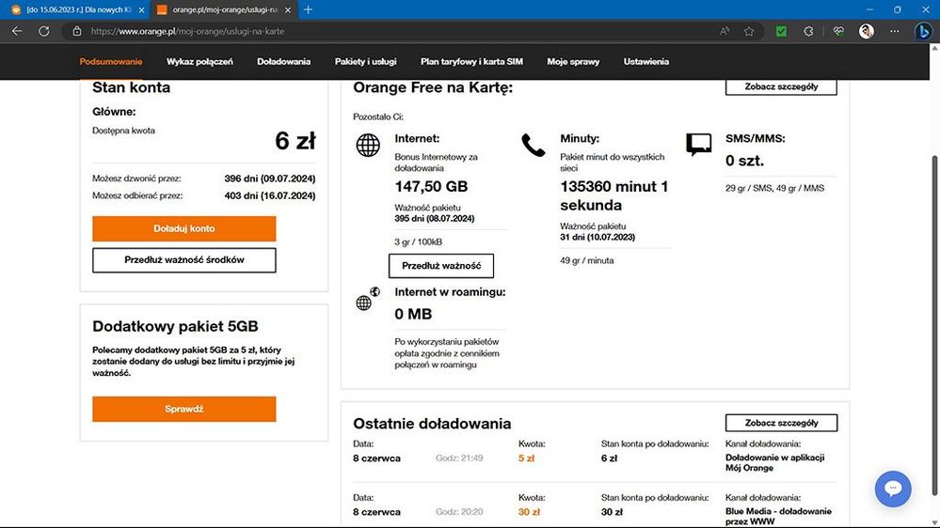Click Sprawdź for the extra 5GB package
The height and width of the screenshot is (528, 940).
click(x=184, y=410)
